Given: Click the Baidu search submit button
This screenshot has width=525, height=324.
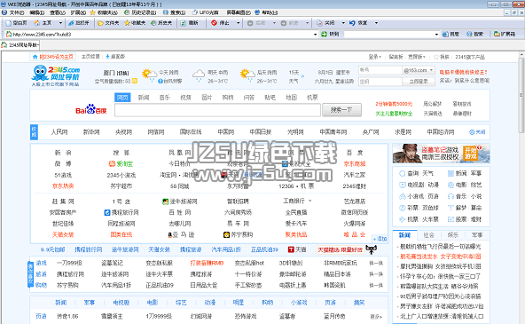Looking at the screenshot, I should click(x=341, y=110).
